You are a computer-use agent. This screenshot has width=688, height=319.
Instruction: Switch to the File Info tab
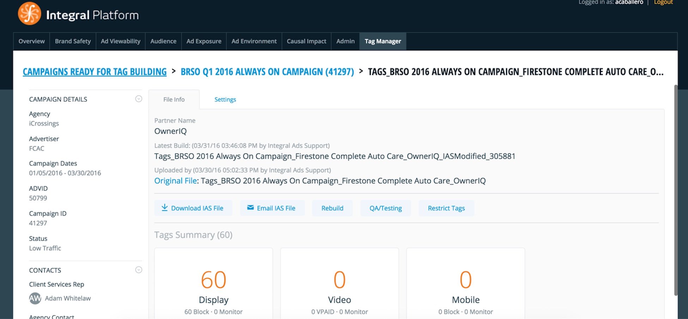pos(174,99)
